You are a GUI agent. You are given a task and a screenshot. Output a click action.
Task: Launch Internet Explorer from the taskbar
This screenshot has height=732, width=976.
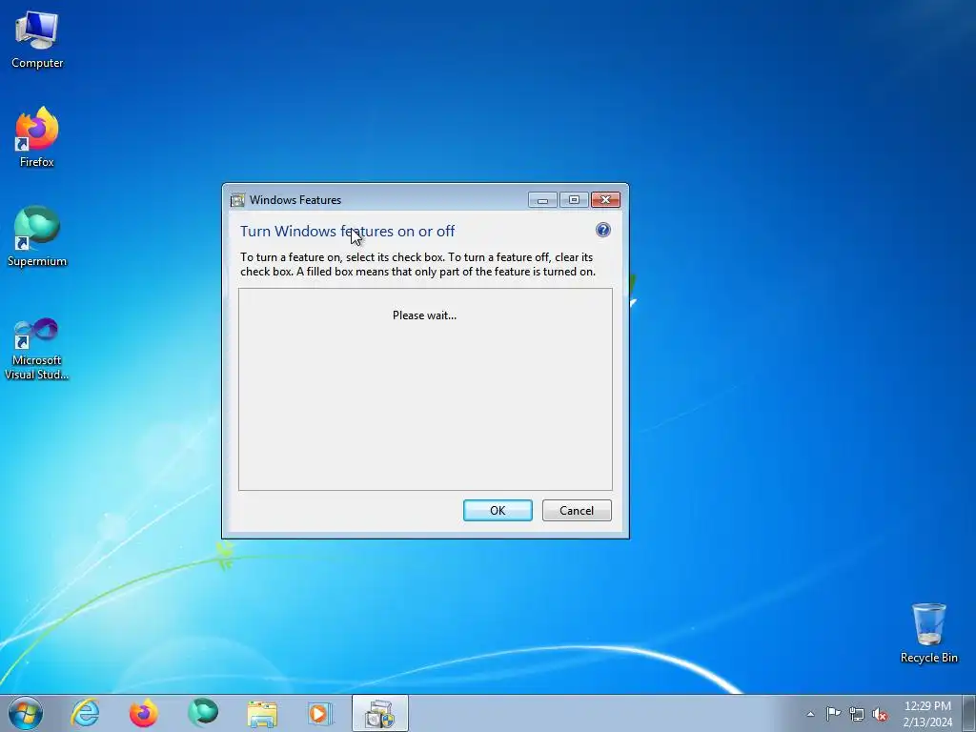[85, 713]
